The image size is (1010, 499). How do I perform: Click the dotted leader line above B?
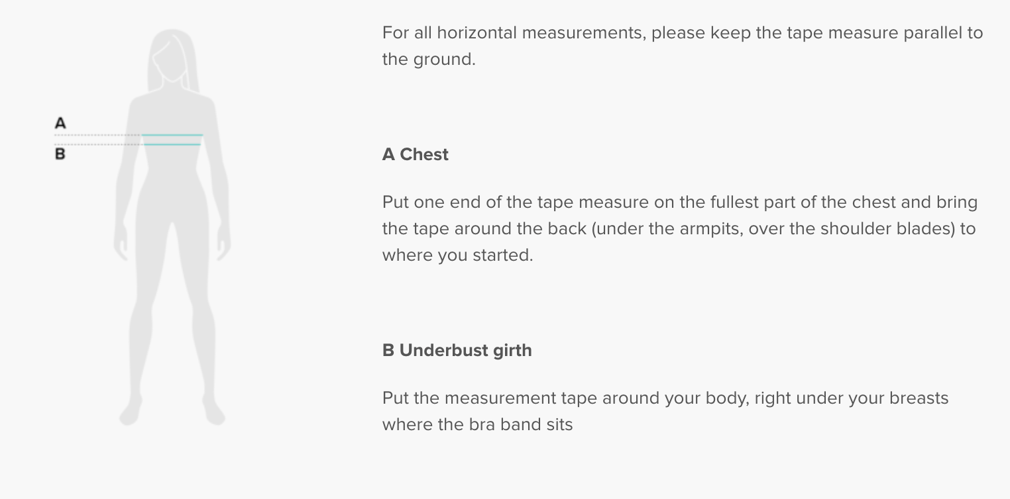click(x=97, y=144)
